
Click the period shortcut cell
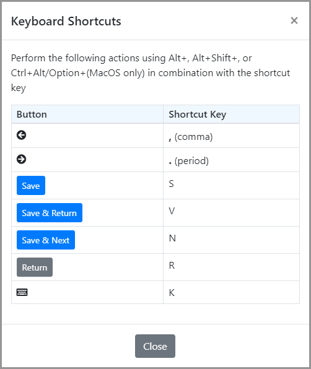[232, 160]
